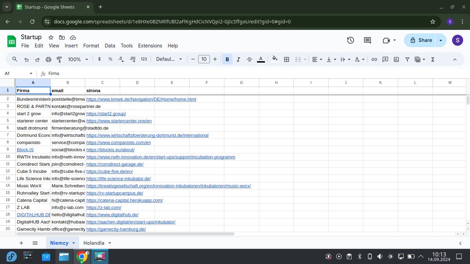470x264 pixels.
Task: Open the Data menu
Action: 110,46
